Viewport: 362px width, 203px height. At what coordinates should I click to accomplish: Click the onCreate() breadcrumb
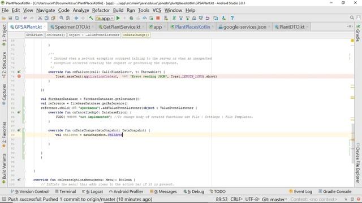(55, 35)
